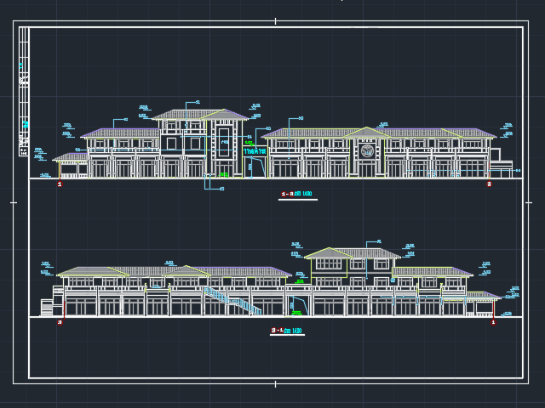Click the circular emblem on the upper right building

pyautogui.click(x=367, y=151)
